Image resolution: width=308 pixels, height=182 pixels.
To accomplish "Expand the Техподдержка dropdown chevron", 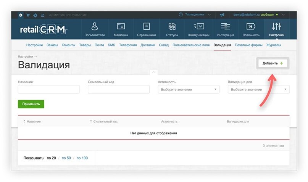I will (x=209, y=15).
